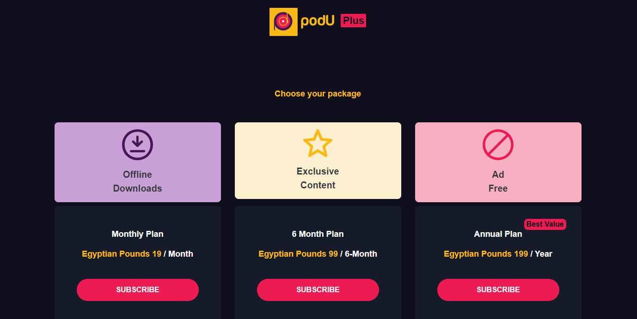
Task: Subscribe to the 6 Month Plan
Action: tap(318, 290)
